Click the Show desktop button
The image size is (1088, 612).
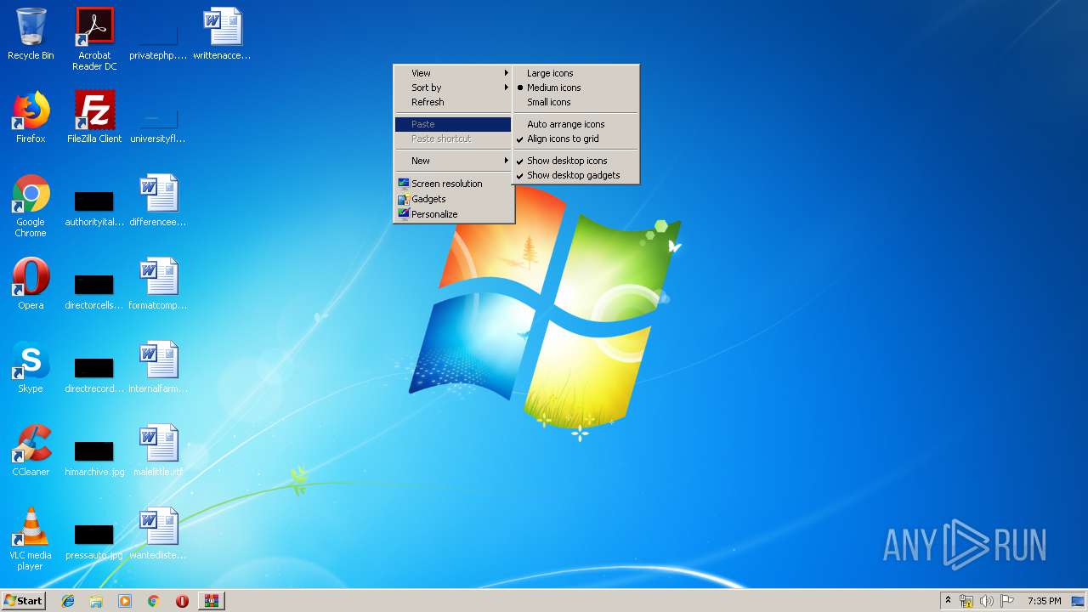click(1079, 601)
